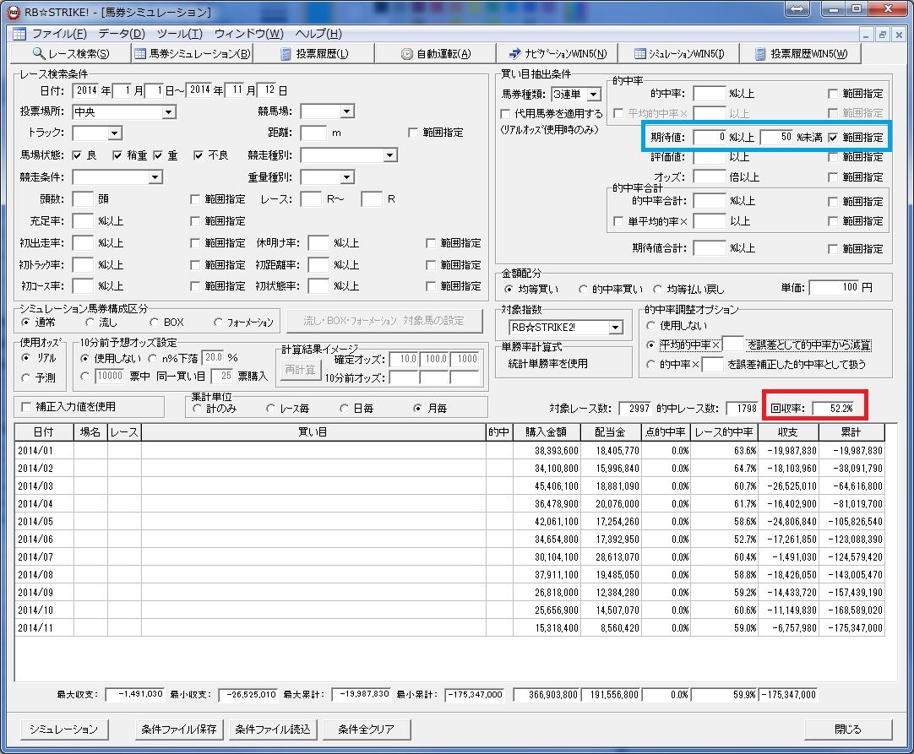
Task: Click the RB app icon in title bar
Action: pyautogui.click(x=13, y=12)
